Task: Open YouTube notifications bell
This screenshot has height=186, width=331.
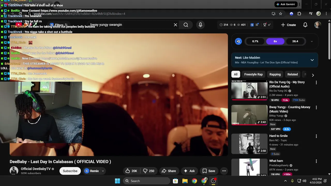Action: 305,25
